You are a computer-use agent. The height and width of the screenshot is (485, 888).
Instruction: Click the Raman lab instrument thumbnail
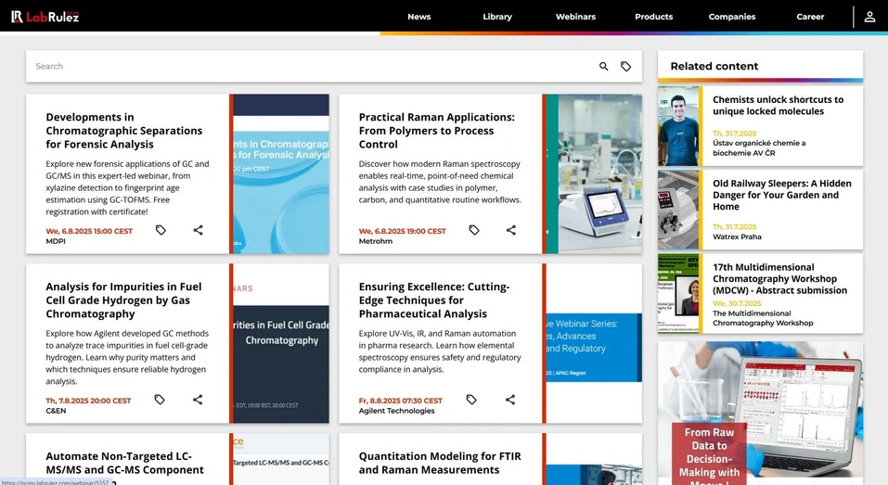tap(594, 173)
